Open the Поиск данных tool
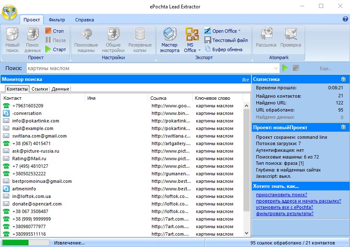Viewport: 350px width, 247px height. pyautogui.click(x=33, y=40)
